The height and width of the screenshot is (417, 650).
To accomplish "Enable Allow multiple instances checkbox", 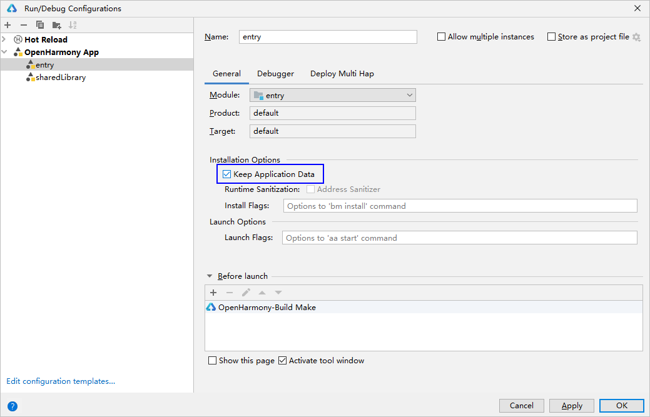I will click(x=442, y=37).
